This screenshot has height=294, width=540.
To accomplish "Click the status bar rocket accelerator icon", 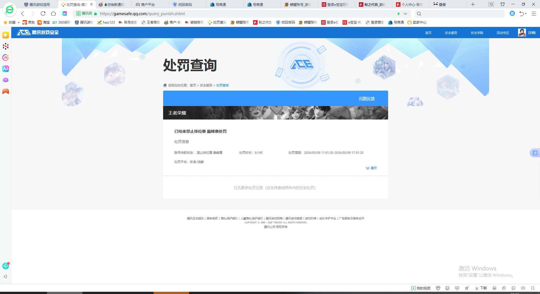I will [x=467, y=288].
